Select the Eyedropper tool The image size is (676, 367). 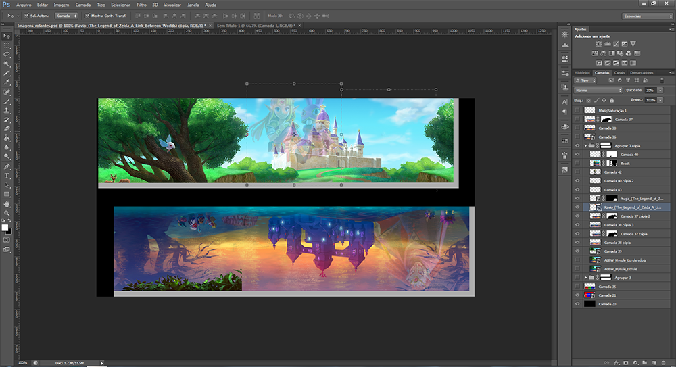tap(7, 82)
